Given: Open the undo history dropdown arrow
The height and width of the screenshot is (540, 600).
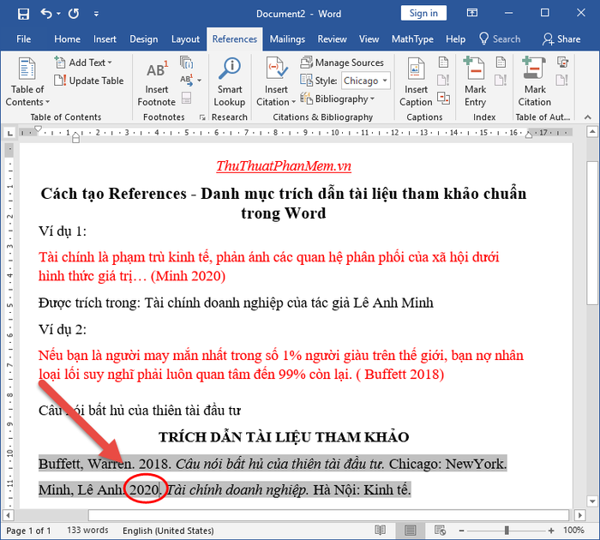Looking at the screenshot, I should point(58,14).
